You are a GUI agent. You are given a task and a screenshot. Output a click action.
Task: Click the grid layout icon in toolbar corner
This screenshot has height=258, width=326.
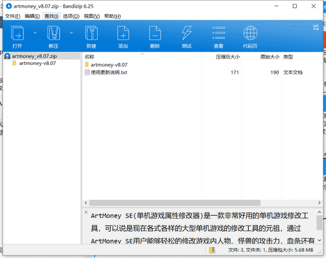point(316,27)
